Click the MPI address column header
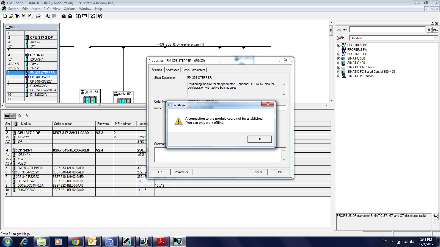The image size is (440, 247). [x=125, y=124]
